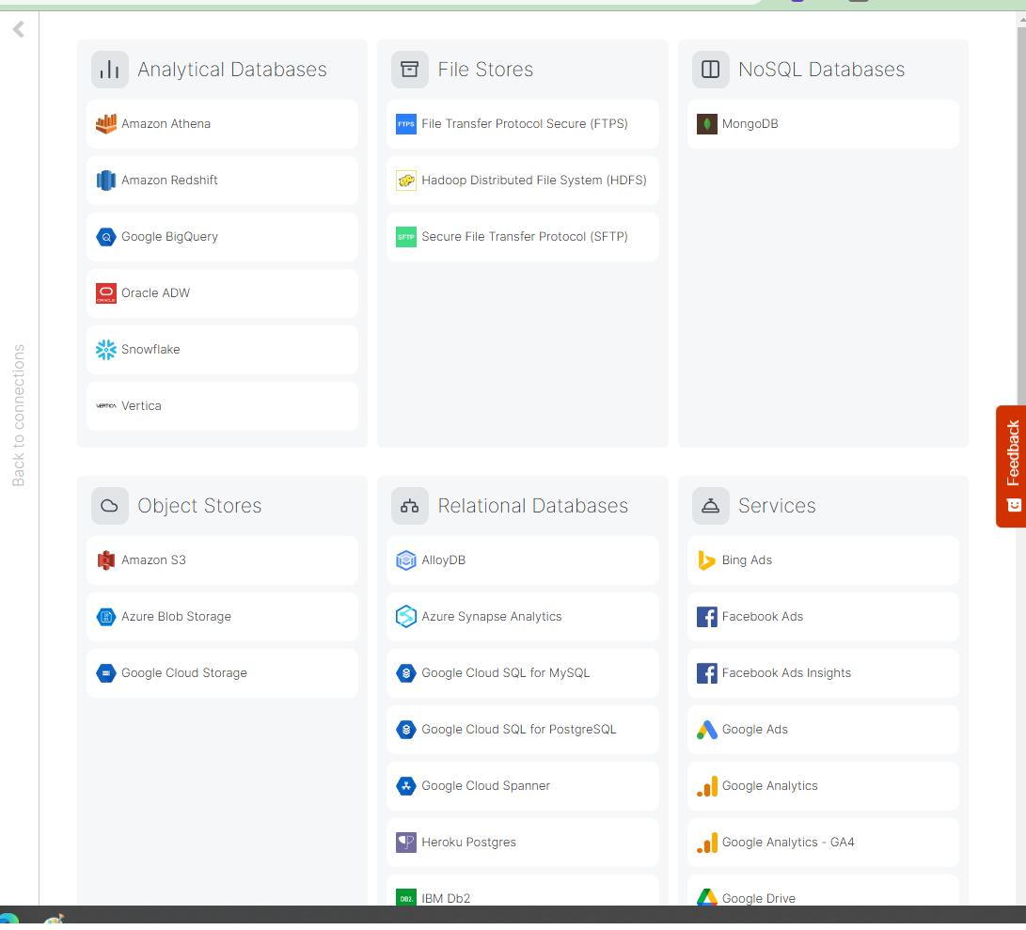The image size is (1026, 930).
Task: Choose Amazon Athena connection
Action: [x=223, y=124]
